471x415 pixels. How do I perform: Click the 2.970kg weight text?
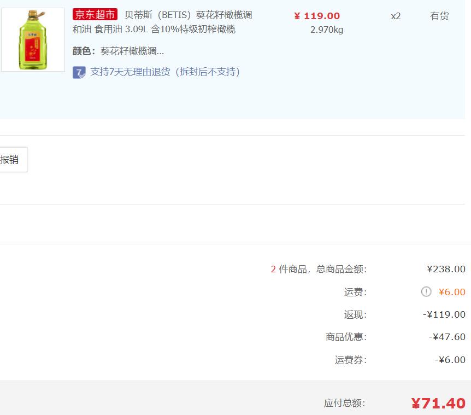tap(327, 30)
